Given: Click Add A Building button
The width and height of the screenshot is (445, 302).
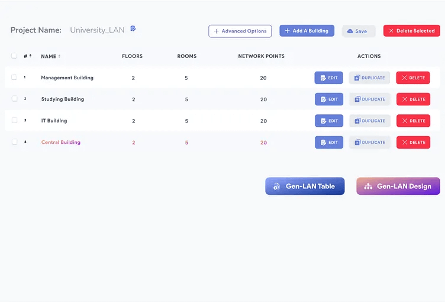Looking at the screenshot, I should pos(307,31).
